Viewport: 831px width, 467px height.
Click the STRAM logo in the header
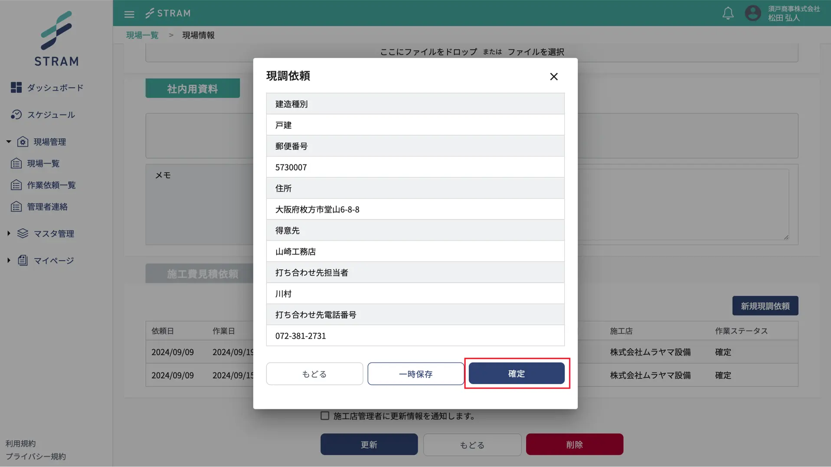pos(168,13)
